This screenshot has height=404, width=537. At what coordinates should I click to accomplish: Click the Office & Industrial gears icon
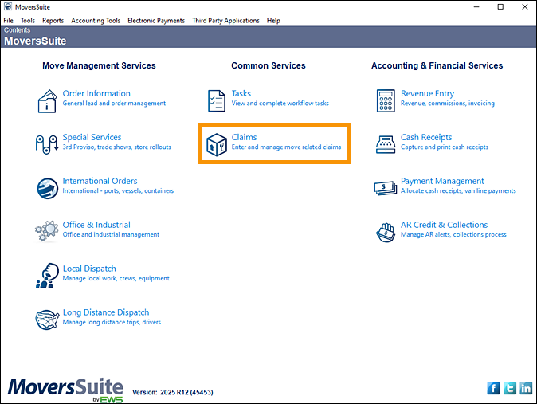click(x=48, y=232)
